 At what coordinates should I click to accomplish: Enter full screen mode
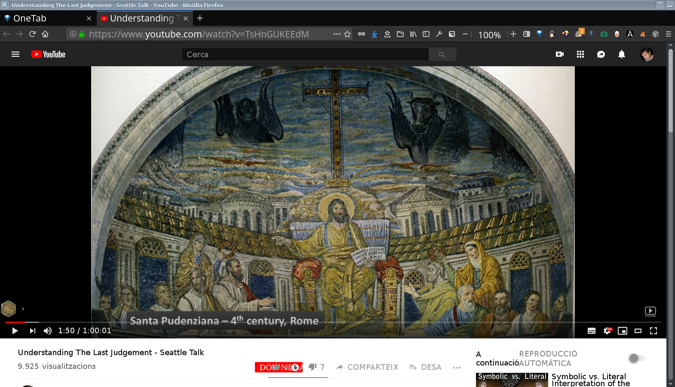(x=654, y=331)
